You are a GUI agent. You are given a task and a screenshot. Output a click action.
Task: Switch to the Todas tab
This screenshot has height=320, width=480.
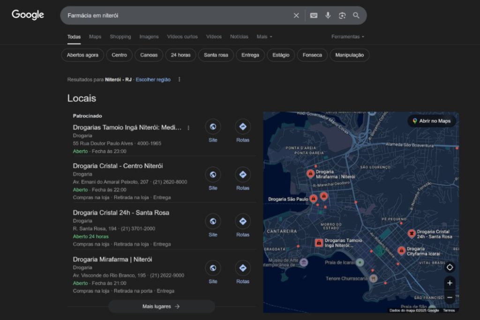point(74,37)
